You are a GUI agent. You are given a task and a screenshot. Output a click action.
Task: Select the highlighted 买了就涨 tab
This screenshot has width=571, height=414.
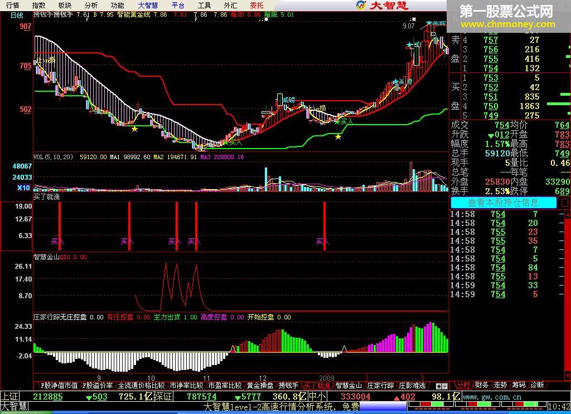tap(317, 385)
